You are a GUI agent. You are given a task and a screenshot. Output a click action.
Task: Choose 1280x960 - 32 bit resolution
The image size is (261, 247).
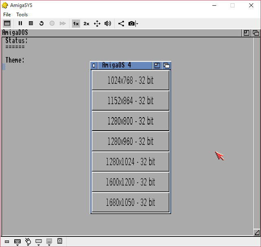coord(130,141)
